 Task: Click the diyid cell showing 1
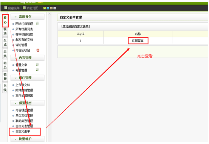[x=81, y=41]
